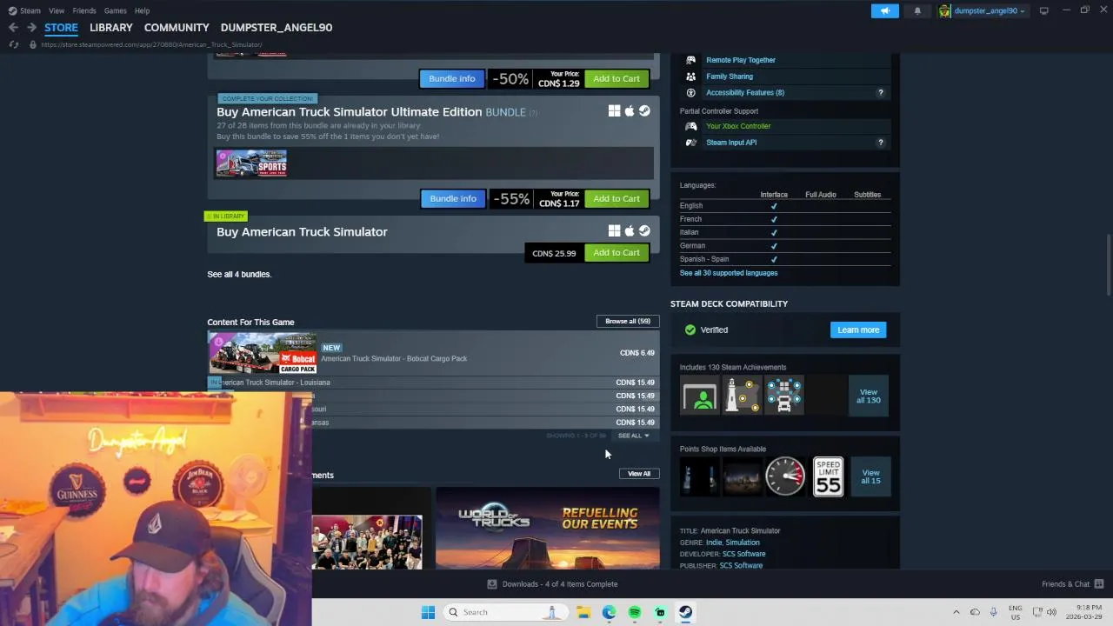Open the notifications bell
Image resolution: width=1113 pixels, height=626 pixels.
click(x=917, y=10)
